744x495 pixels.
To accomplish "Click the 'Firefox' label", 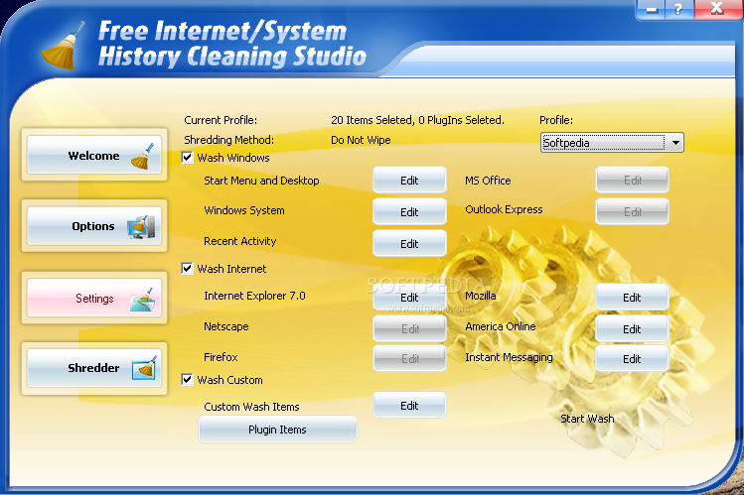I will (x=221, y=357).
